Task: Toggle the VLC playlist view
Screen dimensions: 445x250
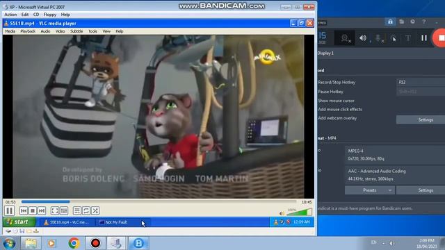Action: (x=77, y=210)
